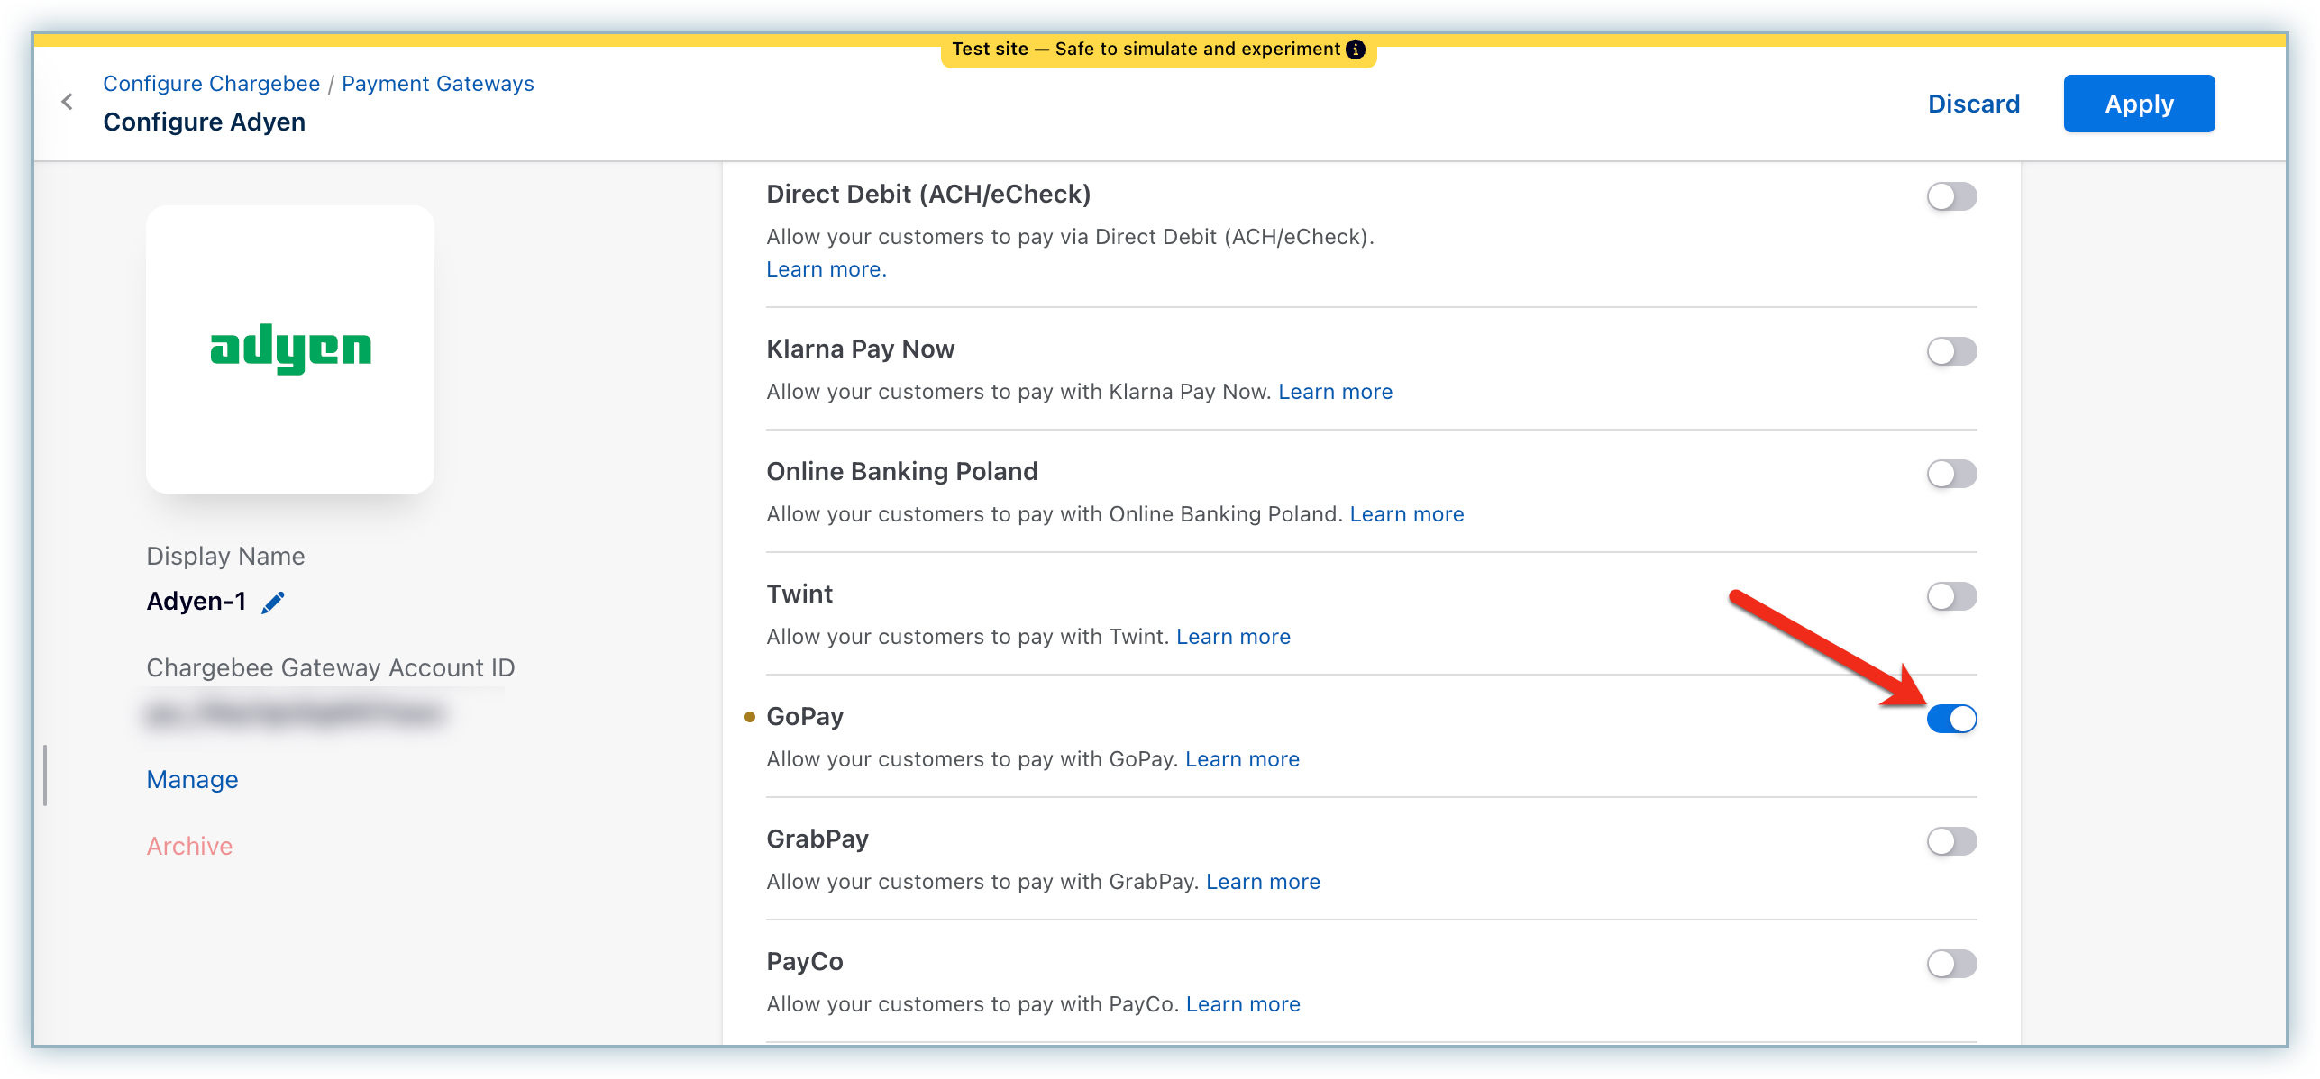Turn on PayCo toggle
This screenshot has height=1079, width=2320.
[x=1951, y=964]
